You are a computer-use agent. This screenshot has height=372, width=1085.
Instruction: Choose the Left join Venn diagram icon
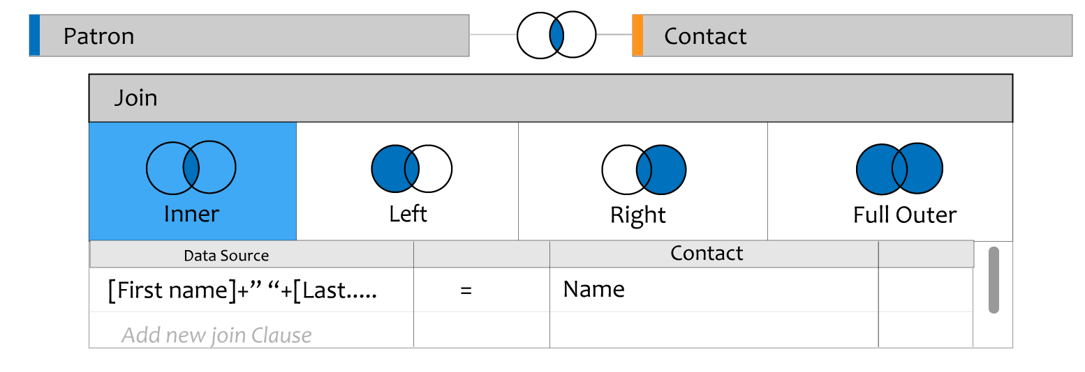[412, 169]
